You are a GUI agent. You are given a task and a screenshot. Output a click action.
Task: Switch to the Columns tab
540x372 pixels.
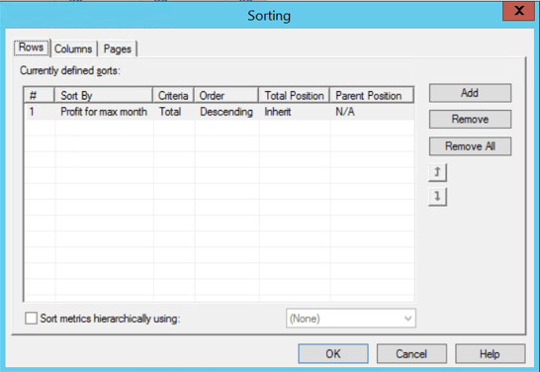click(73, 48)
